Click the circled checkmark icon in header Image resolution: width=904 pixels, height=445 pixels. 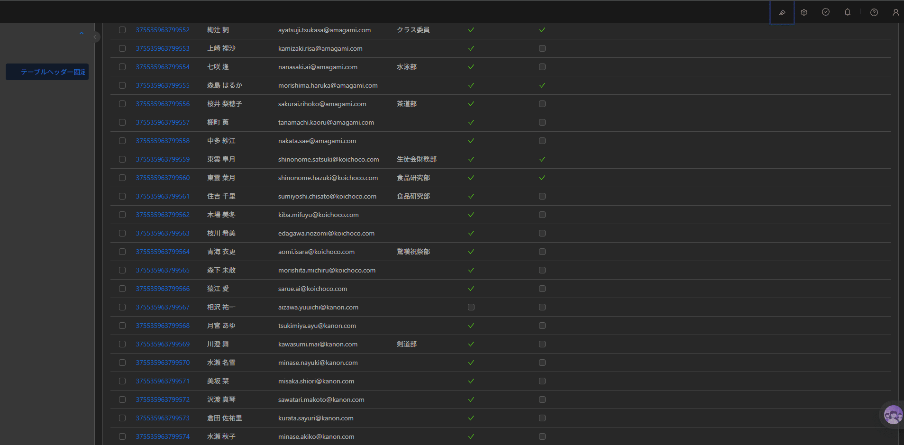[826, 12]
